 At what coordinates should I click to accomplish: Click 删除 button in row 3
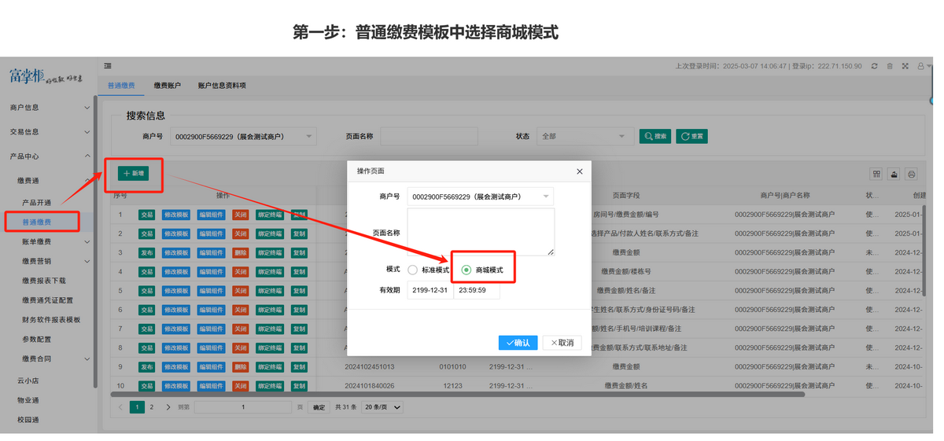coord(240,253)
